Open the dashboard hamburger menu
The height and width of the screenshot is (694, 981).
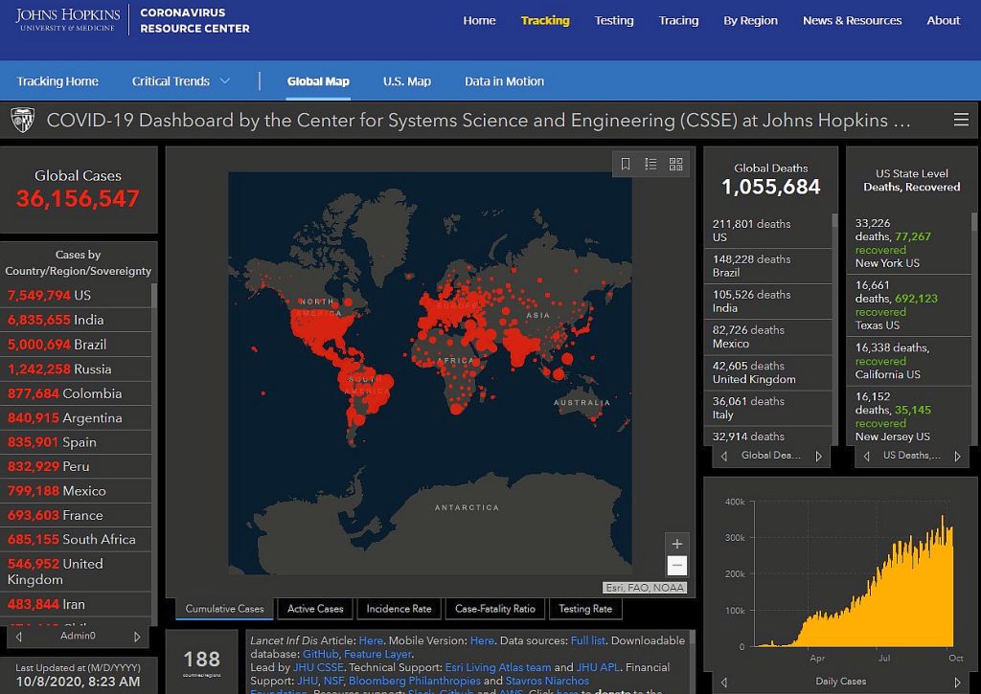tap(961, 120)
